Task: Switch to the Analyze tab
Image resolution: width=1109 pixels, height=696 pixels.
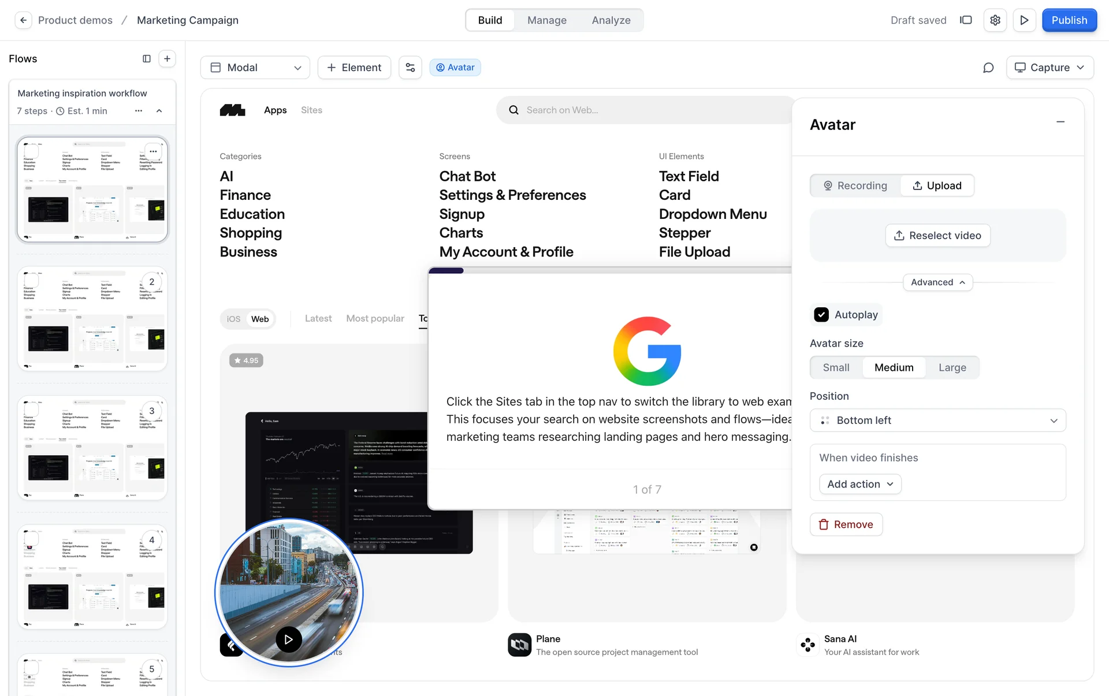Action: click(x=611, y=20)
